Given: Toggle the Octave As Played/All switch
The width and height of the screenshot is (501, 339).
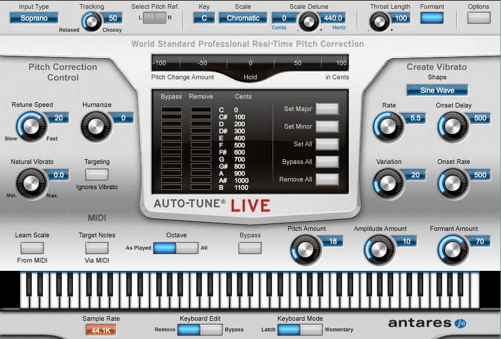Looking at the screenshot, I should coord(176,248).
